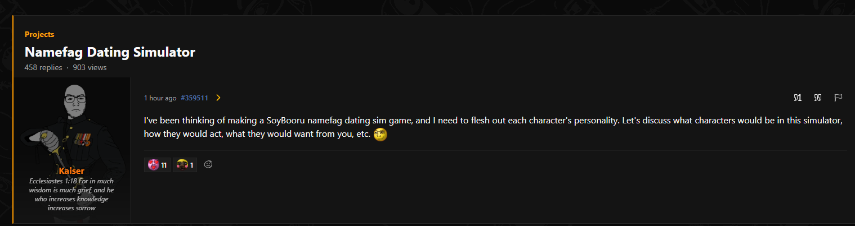The width and height of the screenshot is (855, 226).
Task: Click the 1 hour ago timestamp
Action: [x=160, y=98]
